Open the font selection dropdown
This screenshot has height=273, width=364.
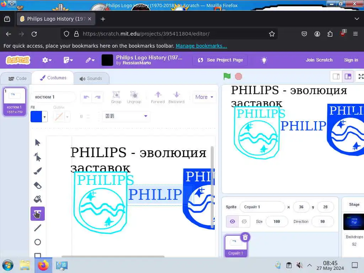126,116
